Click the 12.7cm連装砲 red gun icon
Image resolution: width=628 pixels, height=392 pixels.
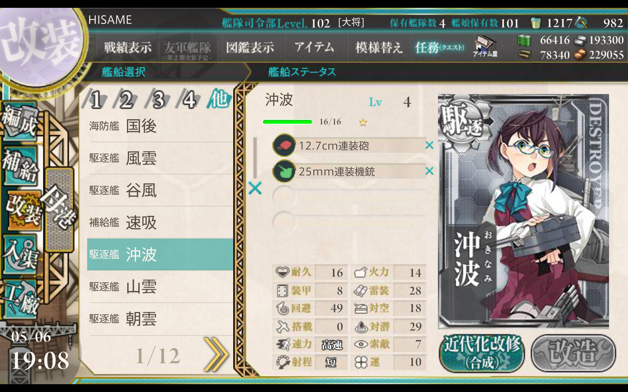tap(284, 145)
